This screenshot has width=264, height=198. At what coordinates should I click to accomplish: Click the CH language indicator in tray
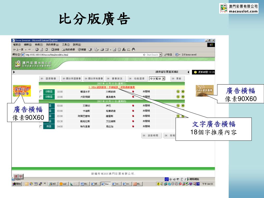click(x=198, y=184)
